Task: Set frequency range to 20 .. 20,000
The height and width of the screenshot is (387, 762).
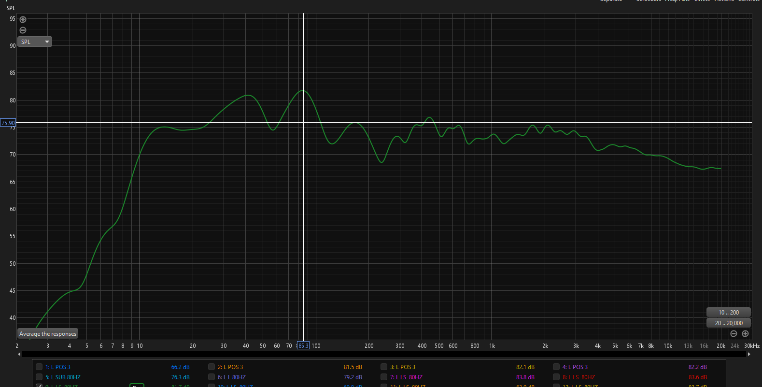Action: tap(729, 323)
